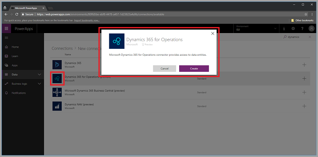Click the Create button in dialog
Screen dimensions: 318x157
194,69
